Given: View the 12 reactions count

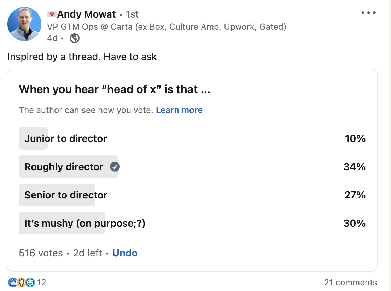Looking at the screenshot, I should pos(42,283).
